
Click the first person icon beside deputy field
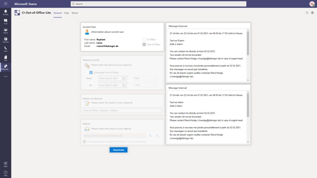(150, 136)
